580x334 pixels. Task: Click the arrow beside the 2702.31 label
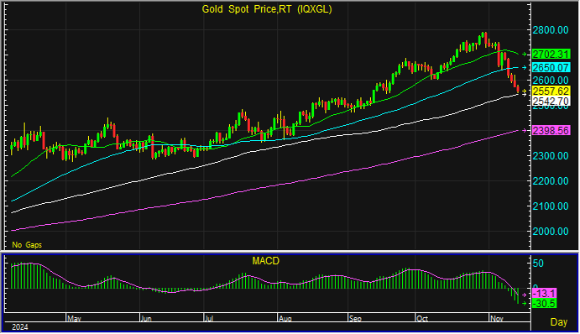point(524,55)
